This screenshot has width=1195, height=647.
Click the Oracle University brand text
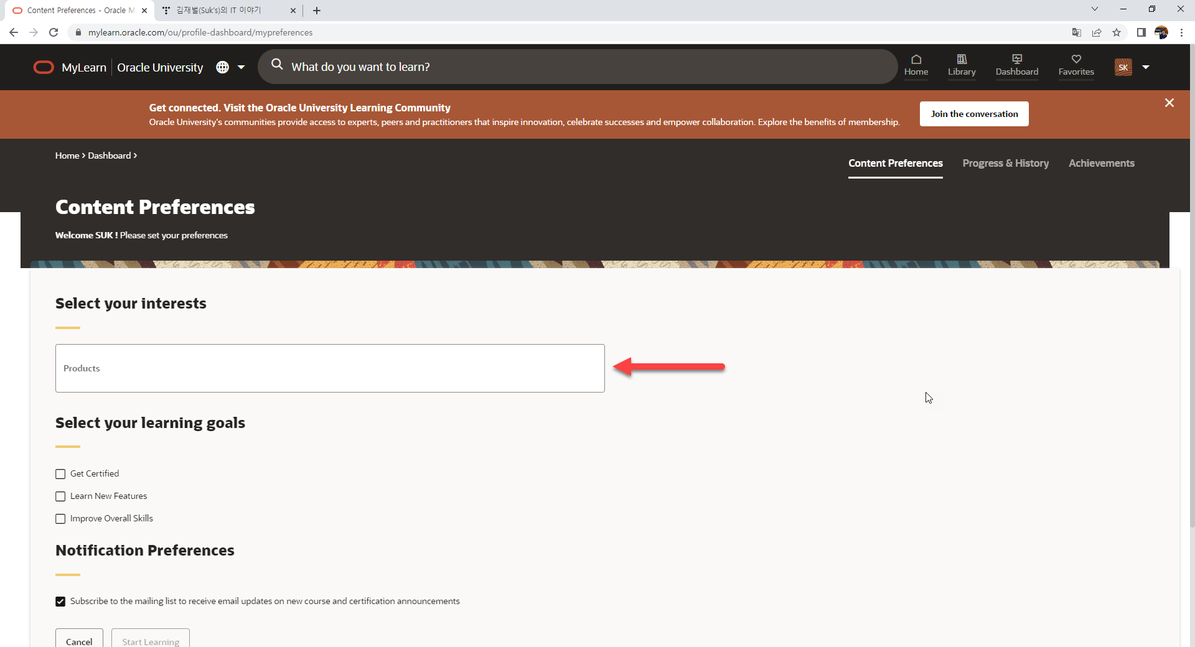[160, 67]
